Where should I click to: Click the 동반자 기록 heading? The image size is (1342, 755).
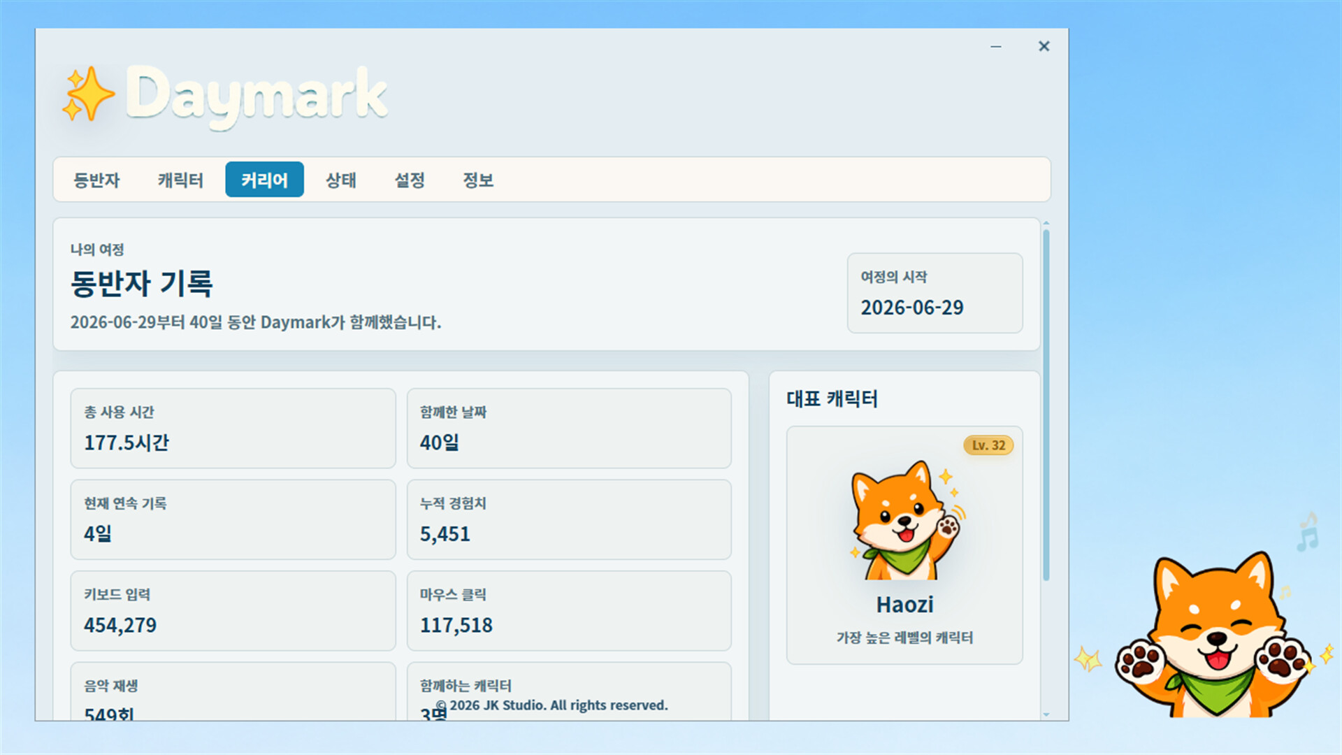[142, 283]
